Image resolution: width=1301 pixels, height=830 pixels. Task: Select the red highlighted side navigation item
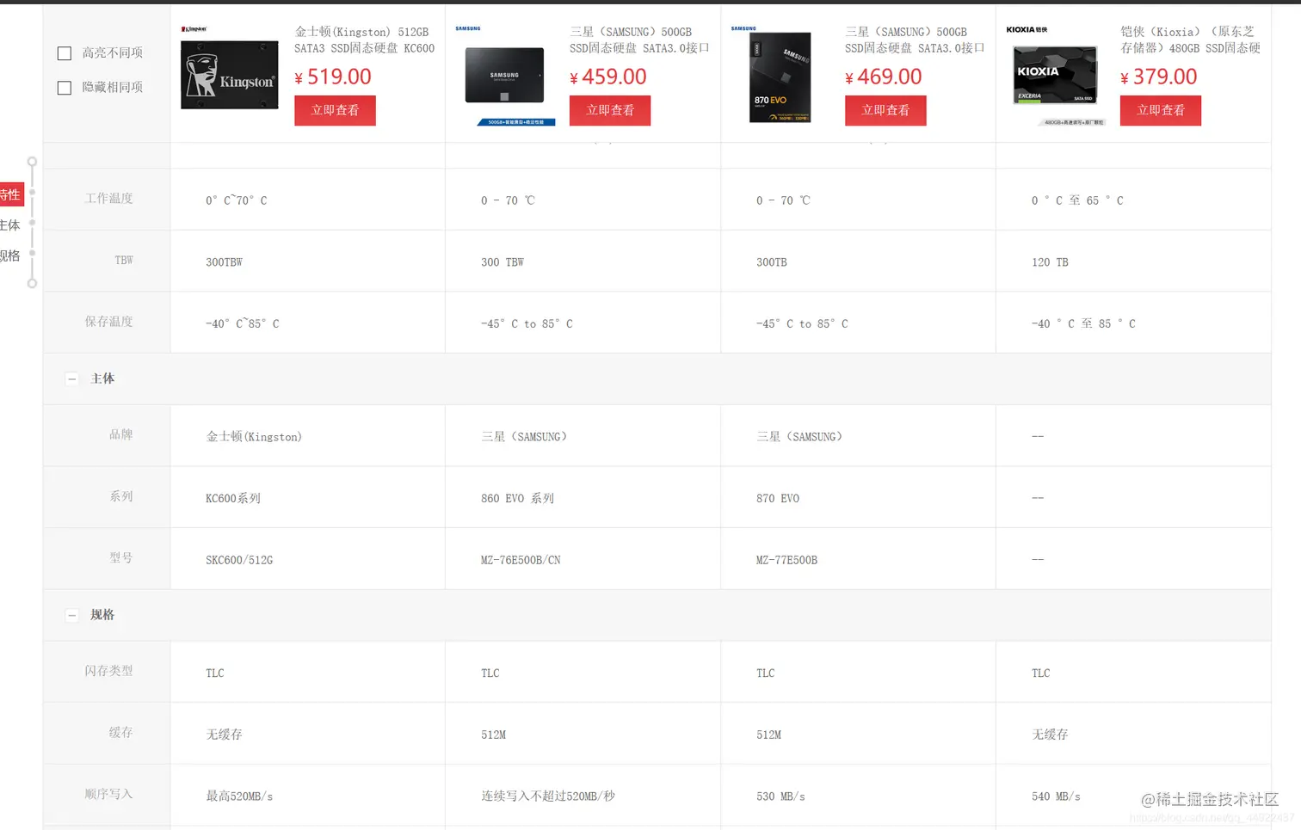(x=11, y=195)
